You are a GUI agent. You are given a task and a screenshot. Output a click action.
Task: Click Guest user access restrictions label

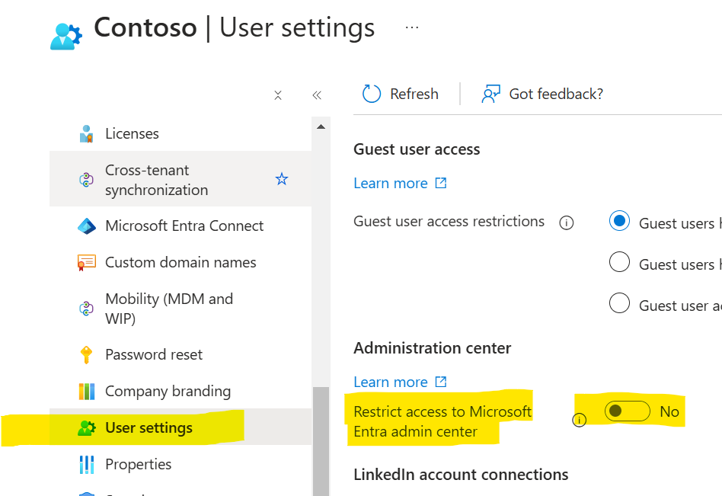click(x=449, y=222)
